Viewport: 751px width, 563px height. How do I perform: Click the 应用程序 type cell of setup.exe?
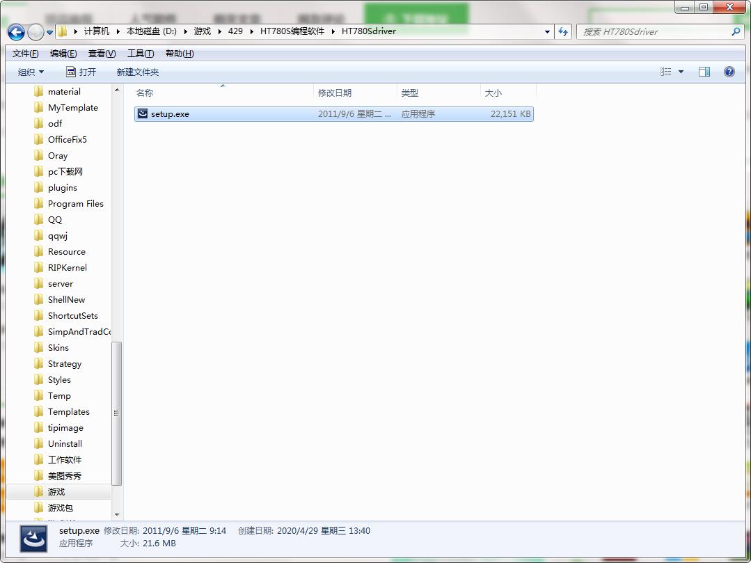(418, 114)
